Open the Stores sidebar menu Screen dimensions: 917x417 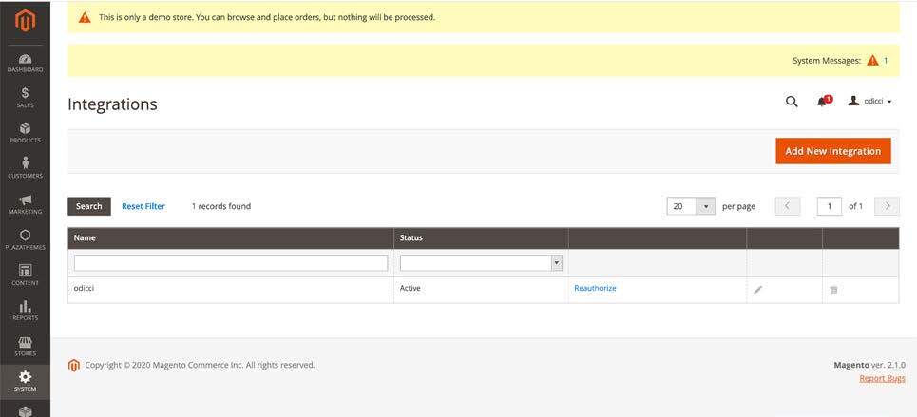click(25, 346)
